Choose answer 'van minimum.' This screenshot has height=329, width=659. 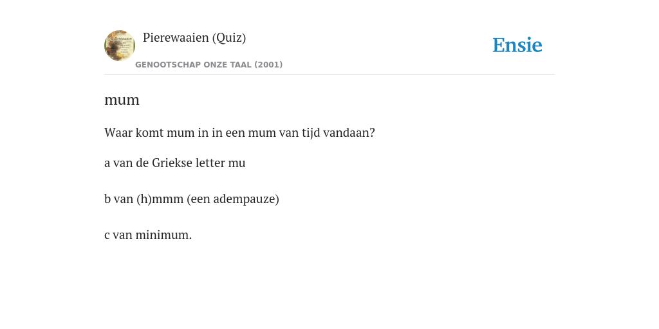point(148,235)
